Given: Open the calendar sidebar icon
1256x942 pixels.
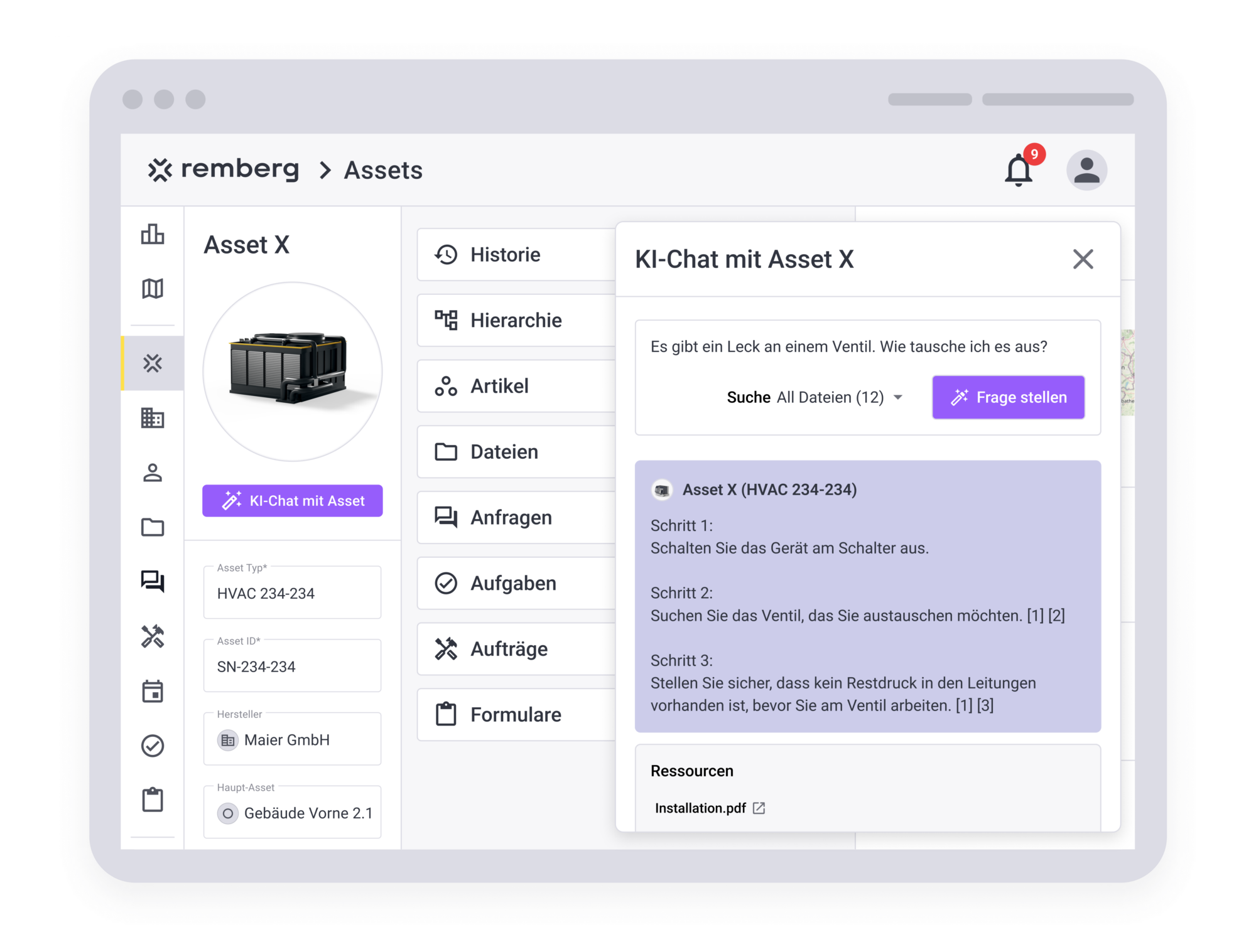Looking at the screenshot, I should pos(153,692).
